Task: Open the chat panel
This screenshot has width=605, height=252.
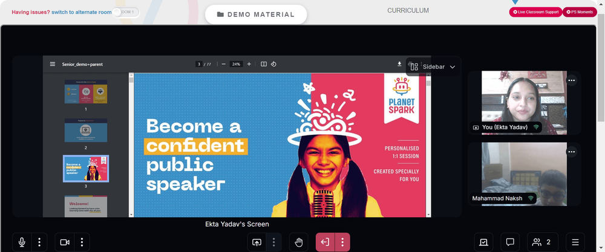Action: point(510,242)
